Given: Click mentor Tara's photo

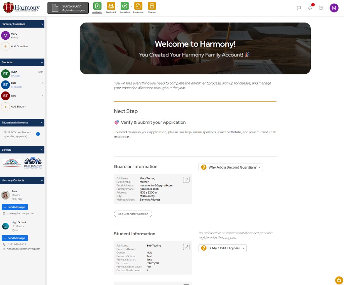Looking at the screenshot, I should 5,195.
